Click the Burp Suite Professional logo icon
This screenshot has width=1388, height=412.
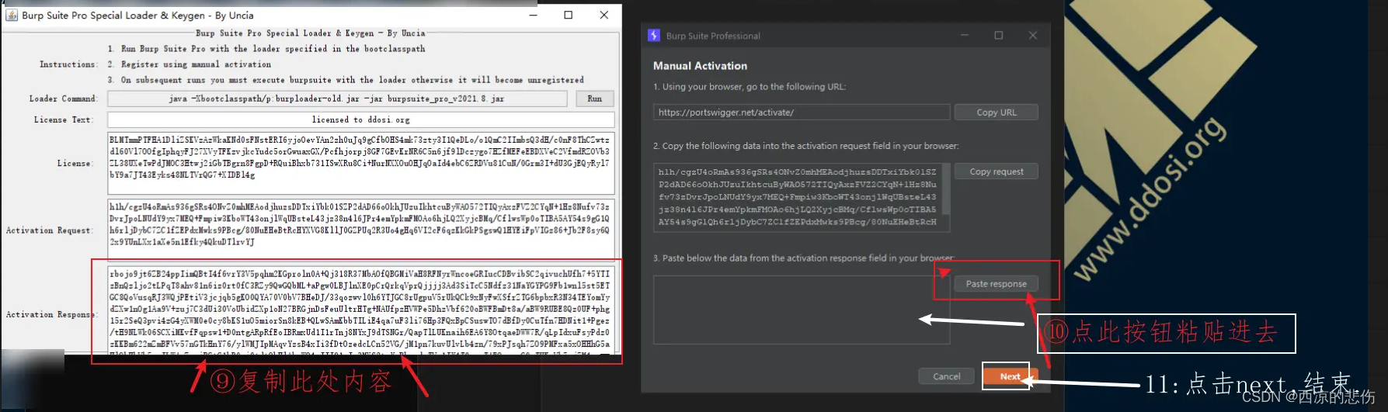tap(654, 36)
